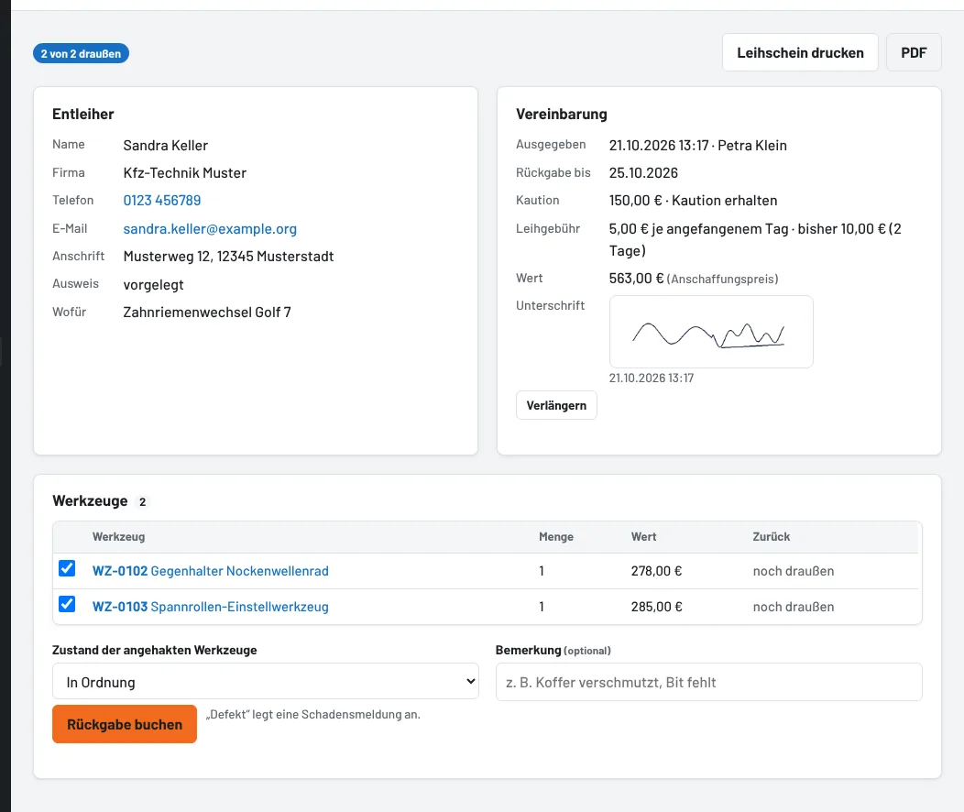
Task: Click the signature timestamp 21.10.2026 13:17
Action: (652, 378)
